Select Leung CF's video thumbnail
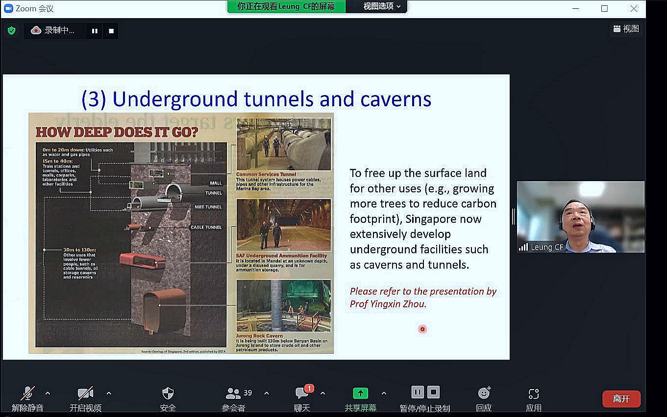 pos(581,217)
